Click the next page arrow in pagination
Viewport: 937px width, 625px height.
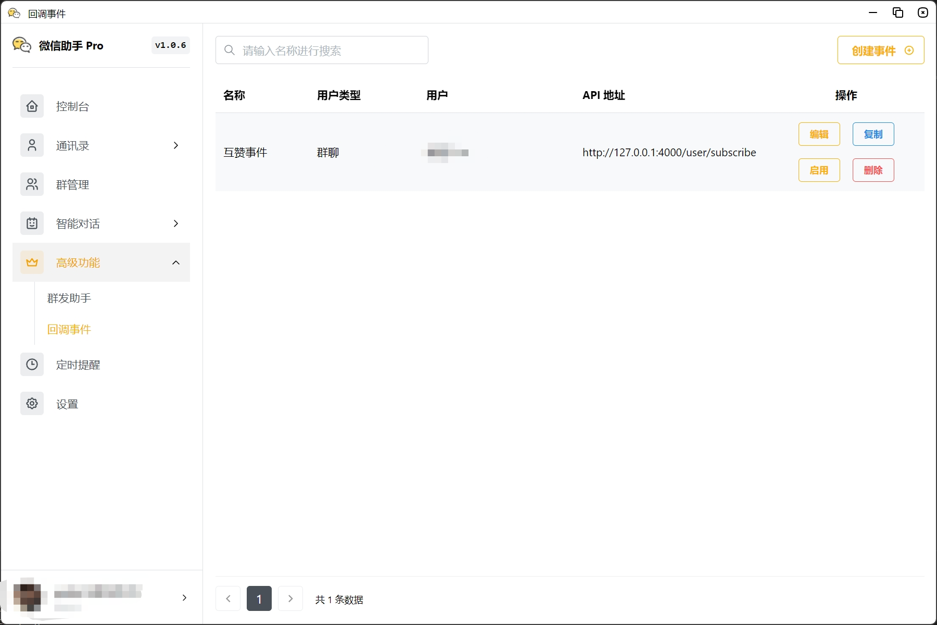tap(290, 598)
